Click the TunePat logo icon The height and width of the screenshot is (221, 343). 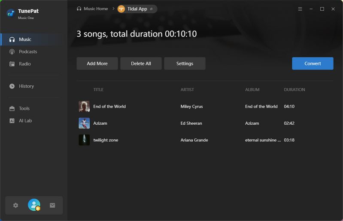click(x=11, y=13)
